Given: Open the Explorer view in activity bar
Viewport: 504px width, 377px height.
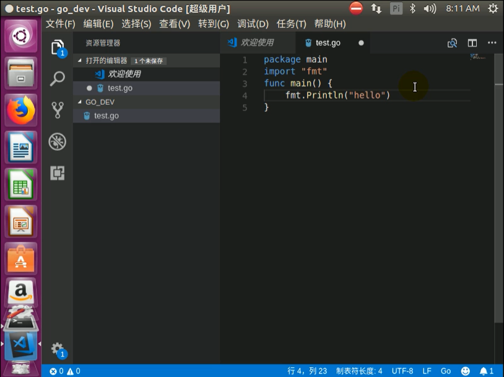Looking at the screenshot, I should click(58, 48).
